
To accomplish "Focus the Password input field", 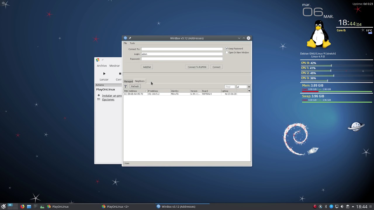I will point(182,59).
